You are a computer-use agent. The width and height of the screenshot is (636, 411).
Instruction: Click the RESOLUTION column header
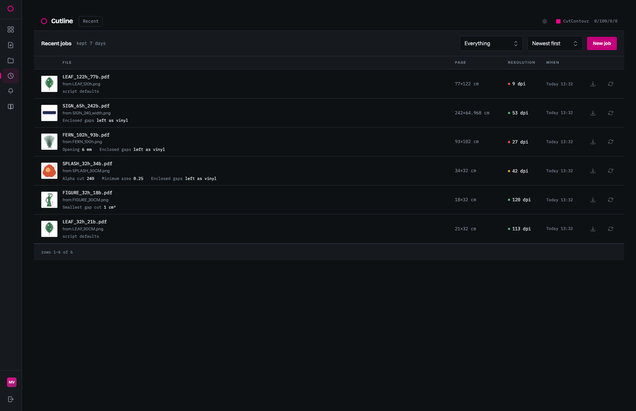click(522, 62)
